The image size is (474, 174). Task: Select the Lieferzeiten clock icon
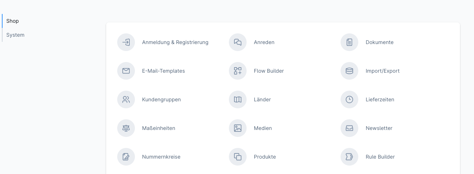coord(349,99)
